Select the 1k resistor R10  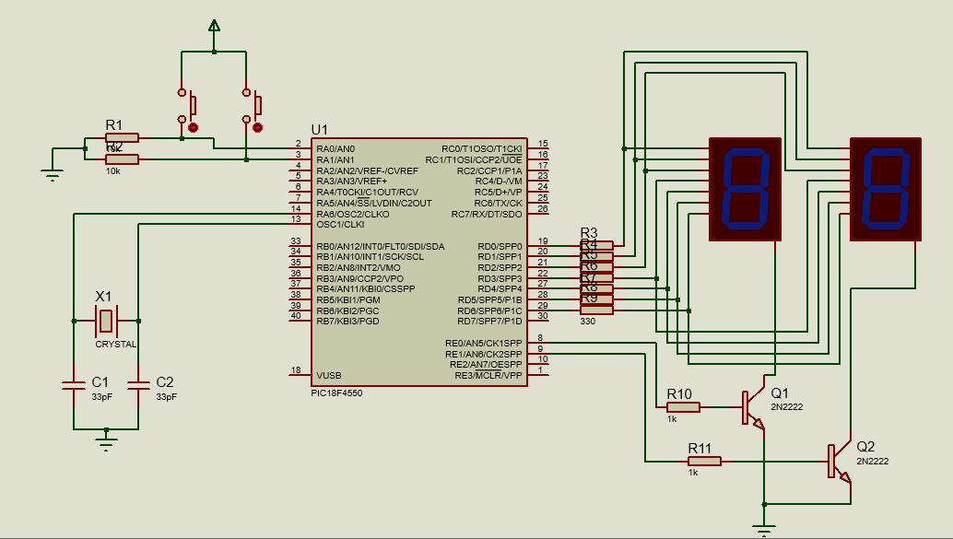(683, 406)
